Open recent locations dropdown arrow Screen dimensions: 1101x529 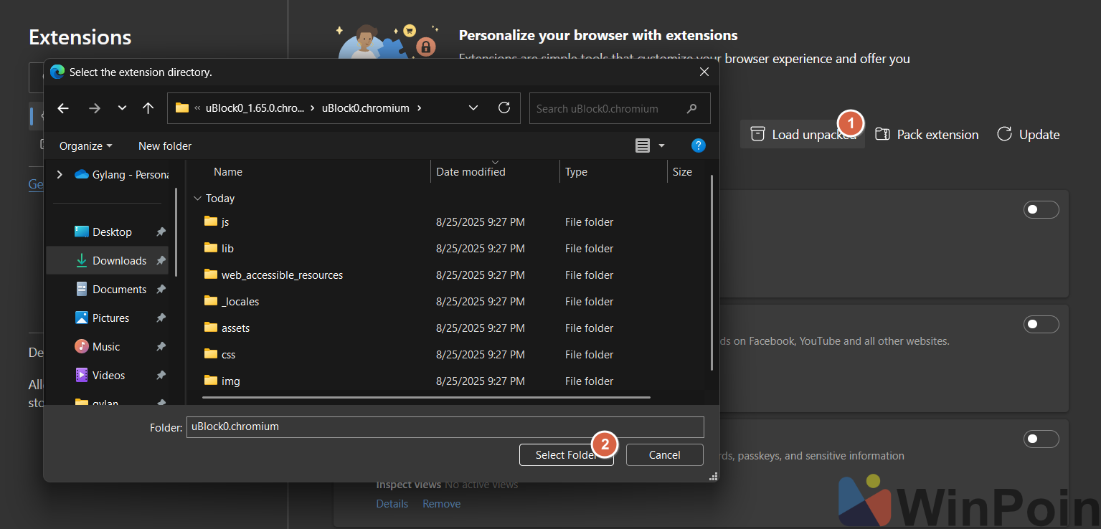[122, 108]
